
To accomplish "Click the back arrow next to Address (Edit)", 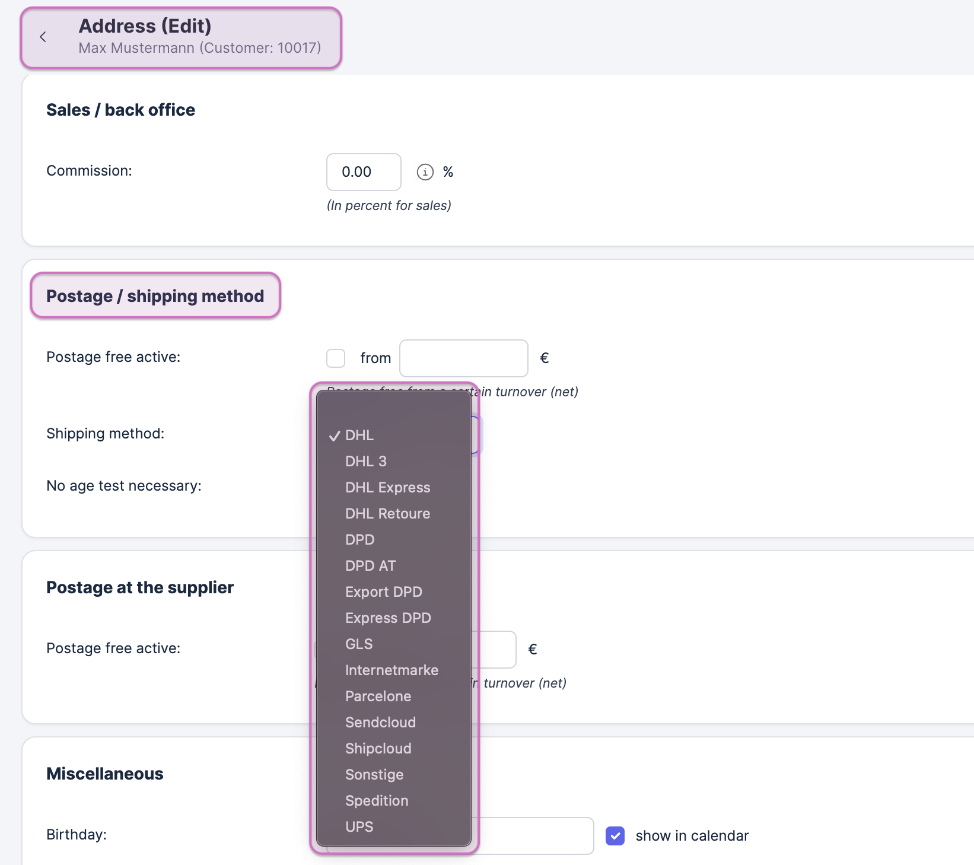I will 43,37.
